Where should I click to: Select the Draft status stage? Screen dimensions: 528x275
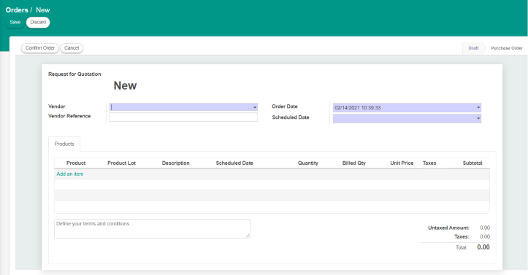[x=473, y=48]
